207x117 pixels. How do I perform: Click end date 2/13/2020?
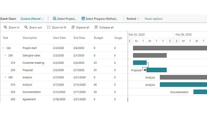point(79,85)
